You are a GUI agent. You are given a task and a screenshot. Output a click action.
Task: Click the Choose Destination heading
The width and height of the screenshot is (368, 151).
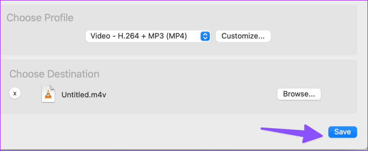[54, 74]
